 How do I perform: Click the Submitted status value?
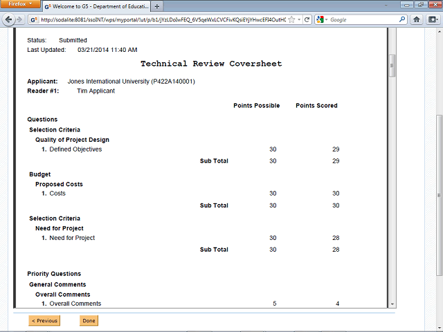(x=73, y=40)
